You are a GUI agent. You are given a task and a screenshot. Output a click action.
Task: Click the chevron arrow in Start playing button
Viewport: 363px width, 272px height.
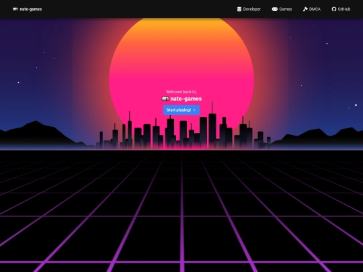[x=194, y=110]
